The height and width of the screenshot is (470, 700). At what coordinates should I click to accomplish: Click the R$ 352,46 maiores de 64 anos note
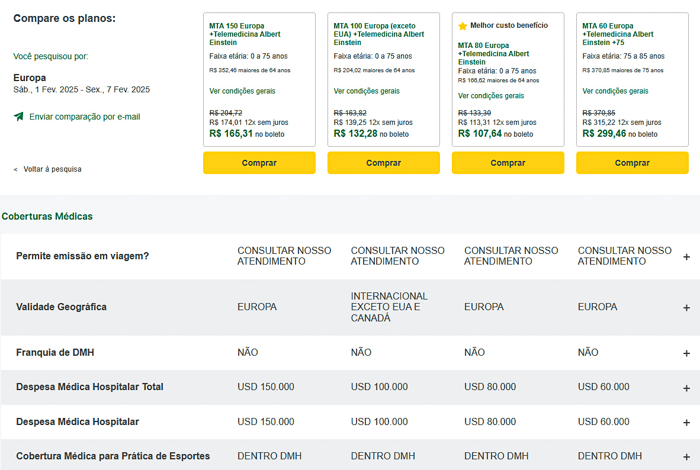pyautogui.click(x=249, y=70)
